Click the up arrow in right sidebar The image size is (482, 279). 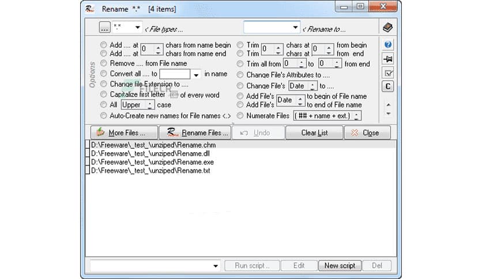coord(389,105)
